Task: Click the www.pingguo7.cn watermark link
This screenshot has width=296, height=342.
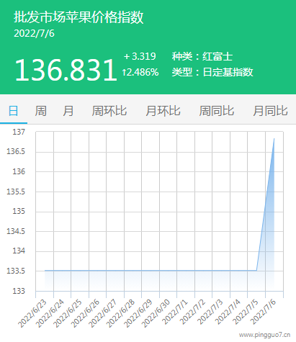Action: (x=264, y=335)
